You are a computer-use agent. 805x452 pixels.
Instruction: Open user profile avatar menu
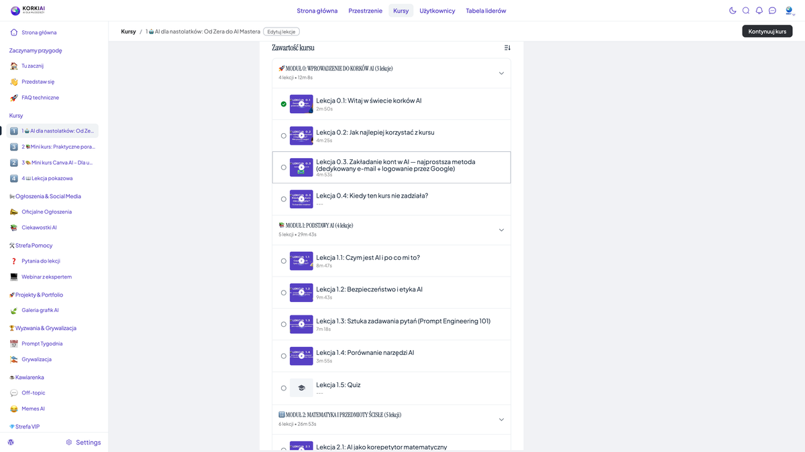tap(789, 11)
